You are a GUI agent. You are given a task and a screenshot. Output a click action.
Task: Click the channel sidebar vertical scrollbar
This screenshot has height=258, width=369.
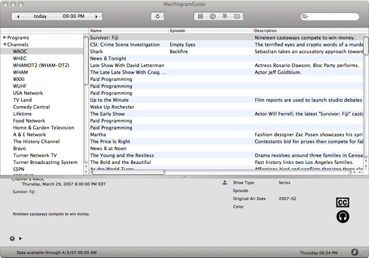[x=86, y=60]
